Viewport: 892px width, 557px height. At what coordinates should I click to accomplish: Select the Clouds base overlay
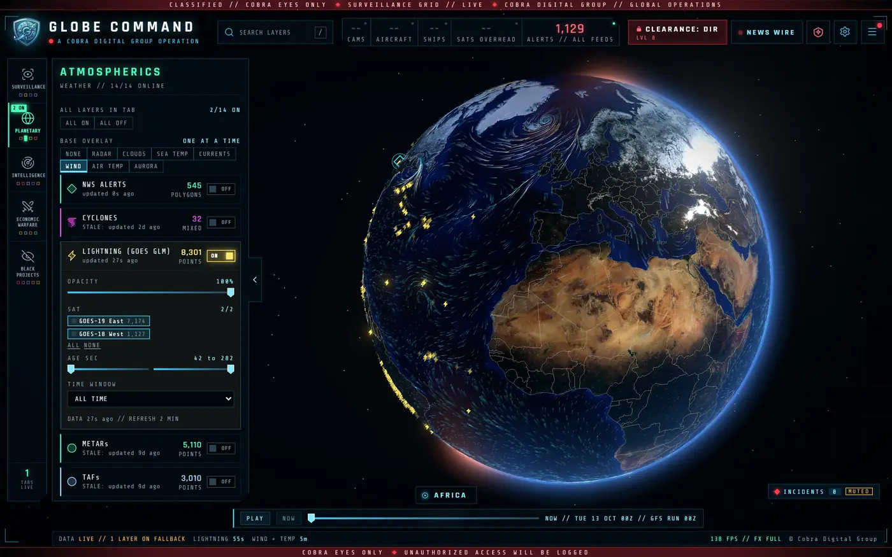click(x=134, y=153)
